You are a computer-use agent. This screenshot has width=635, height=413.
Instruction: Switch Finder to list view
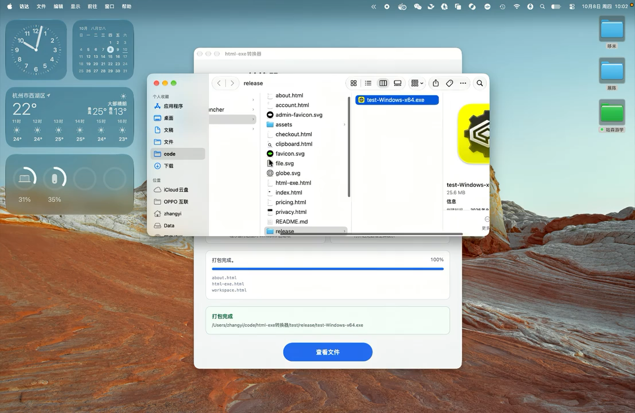(x=368, y=83)
